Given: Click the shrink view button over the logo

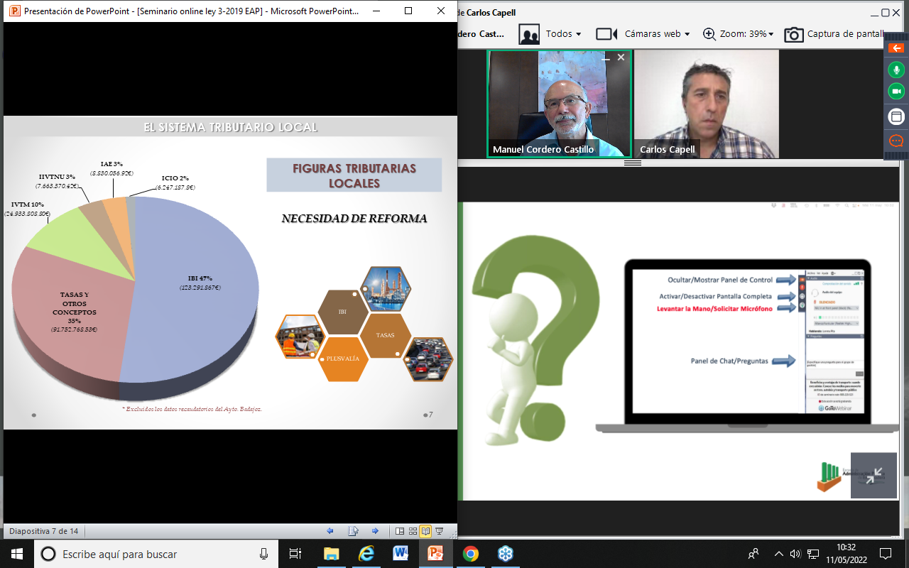Looking at the screenshot, I should tap(873, 476).
